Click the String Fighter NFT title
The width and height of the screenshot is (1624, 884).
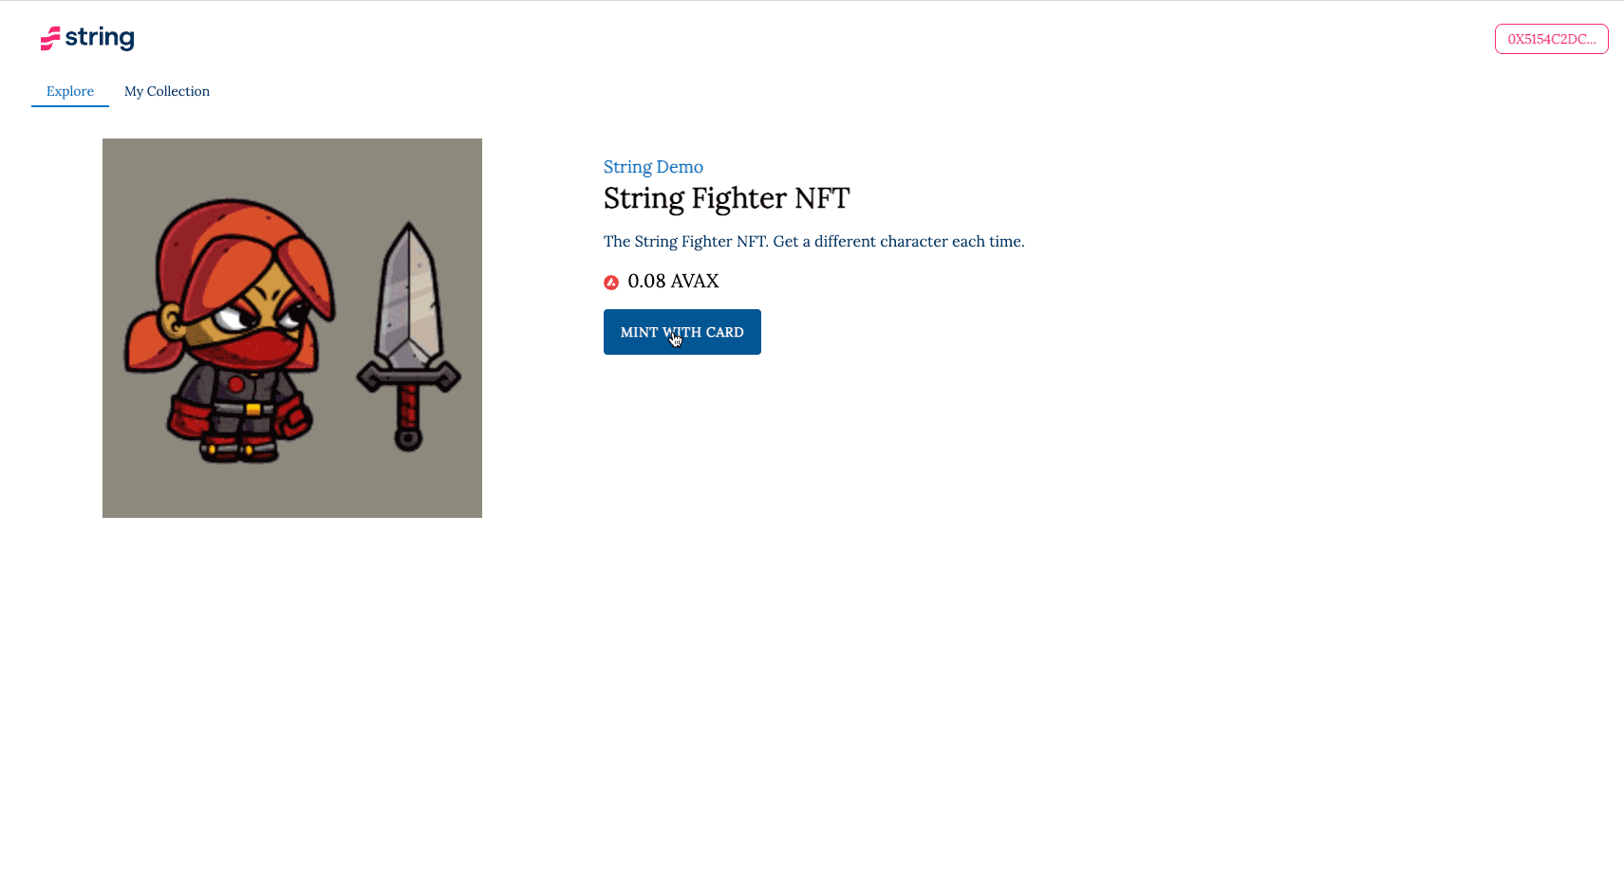pyautogui.click(x=726, y=198)
